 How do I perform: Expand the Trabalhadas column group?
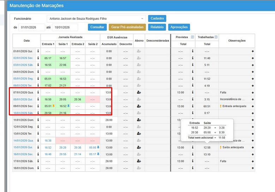click(x=216, y=37)
